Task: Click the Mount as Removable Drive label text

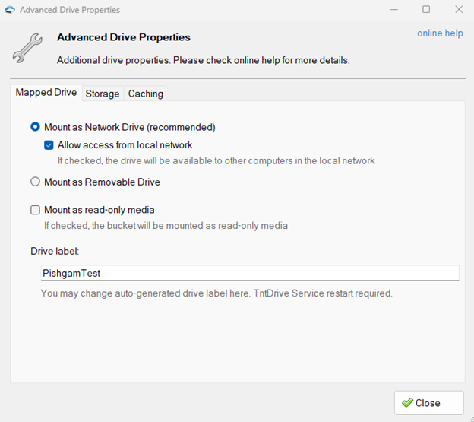Action: coord(102,182)
